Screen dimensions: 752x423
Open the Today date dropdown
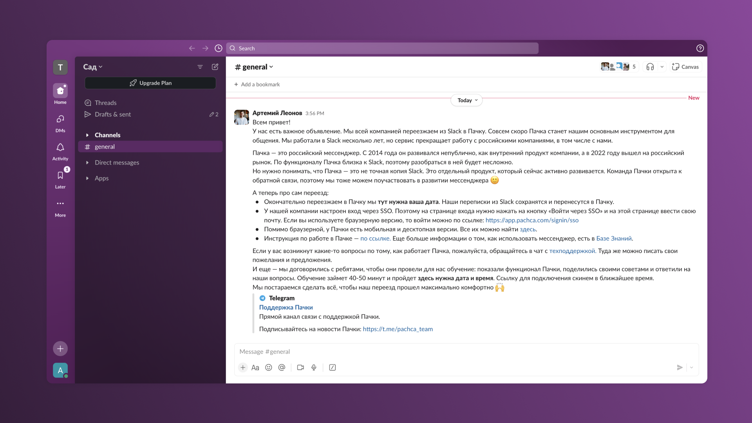pyautogui.click(x=467, y=100)
